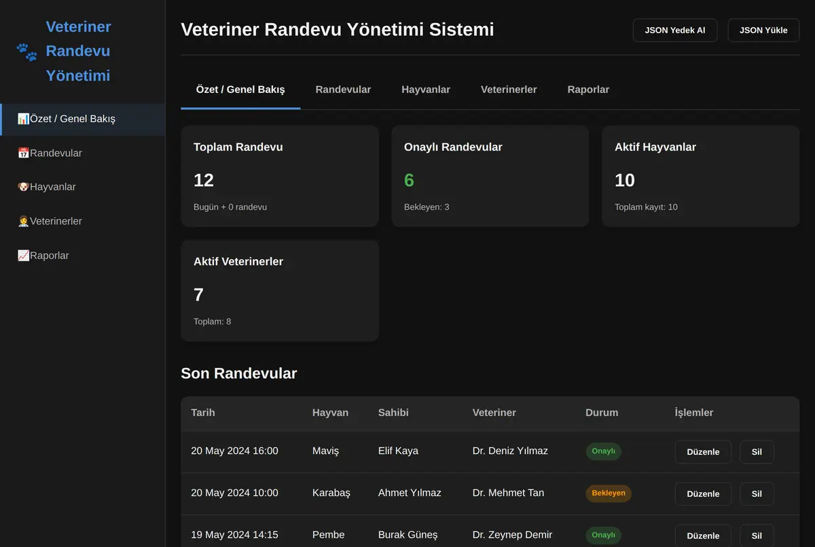Click the doctor icon beside Veterinerler
This screenshot has width=815, height=547.
pos(23,221)
